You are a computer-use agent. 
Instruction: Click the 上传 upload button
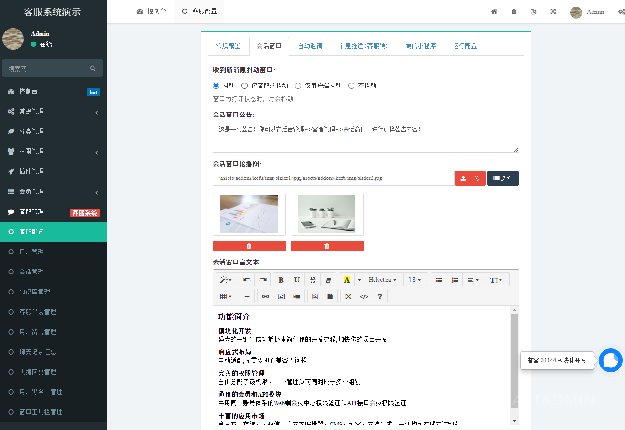point(470,178)
